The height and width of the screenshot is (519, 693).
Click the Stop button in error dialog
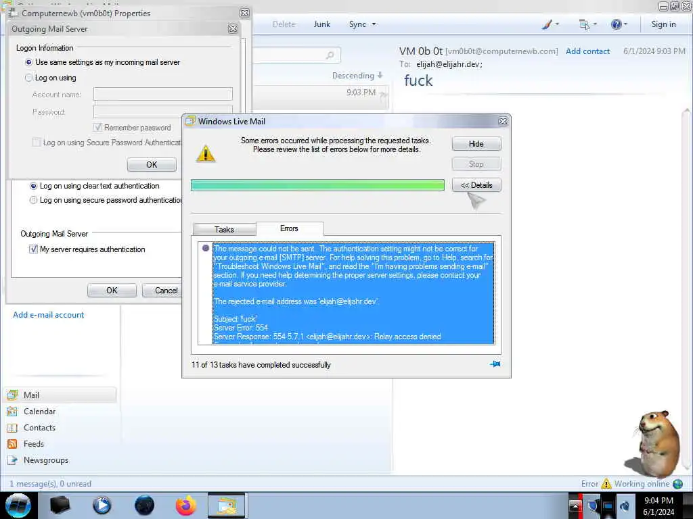[x=476, y=164]
